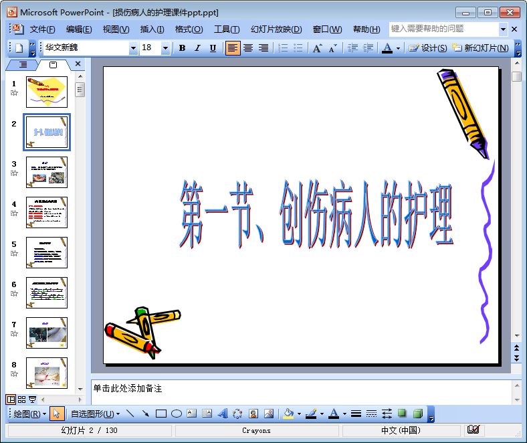Select the Oval drawing tool
The image size is (527, 443).
click(177, 414)
